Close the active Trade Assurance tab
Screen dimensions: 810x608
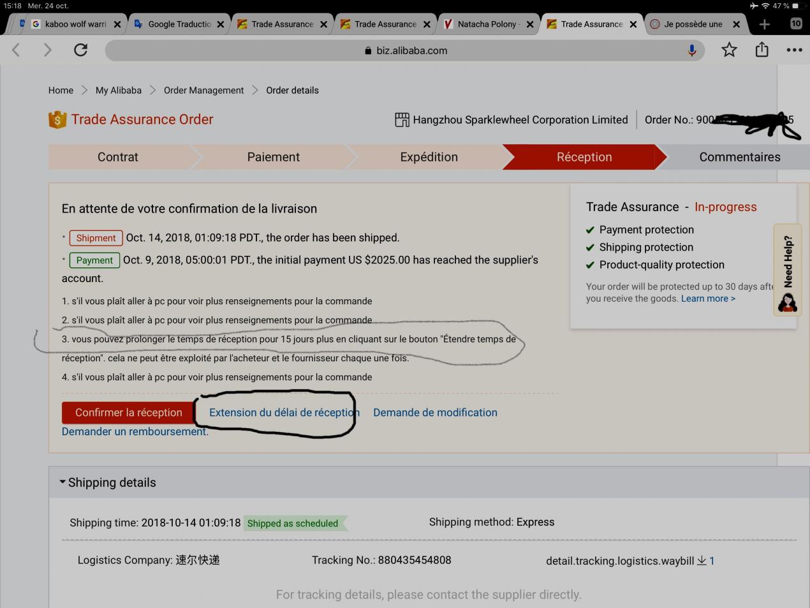click(633, 24)
